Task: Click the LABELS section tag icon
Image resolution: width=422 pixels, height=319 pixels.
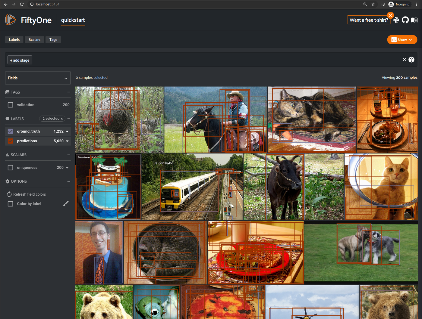Action: [x=7, y=119]
